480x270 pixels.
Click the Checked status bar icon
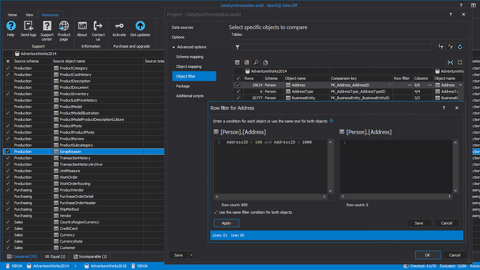(406, 266)
